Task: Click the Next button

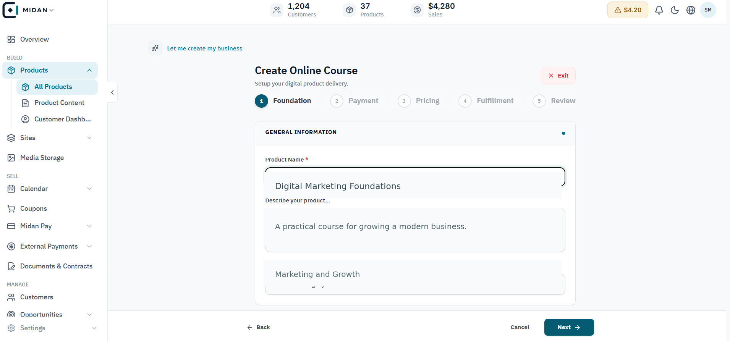Action: point(569,327)
